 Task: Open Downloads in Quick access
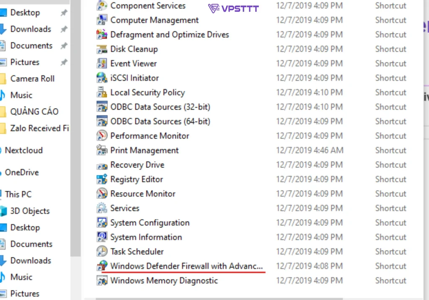(x=31, y=29)
